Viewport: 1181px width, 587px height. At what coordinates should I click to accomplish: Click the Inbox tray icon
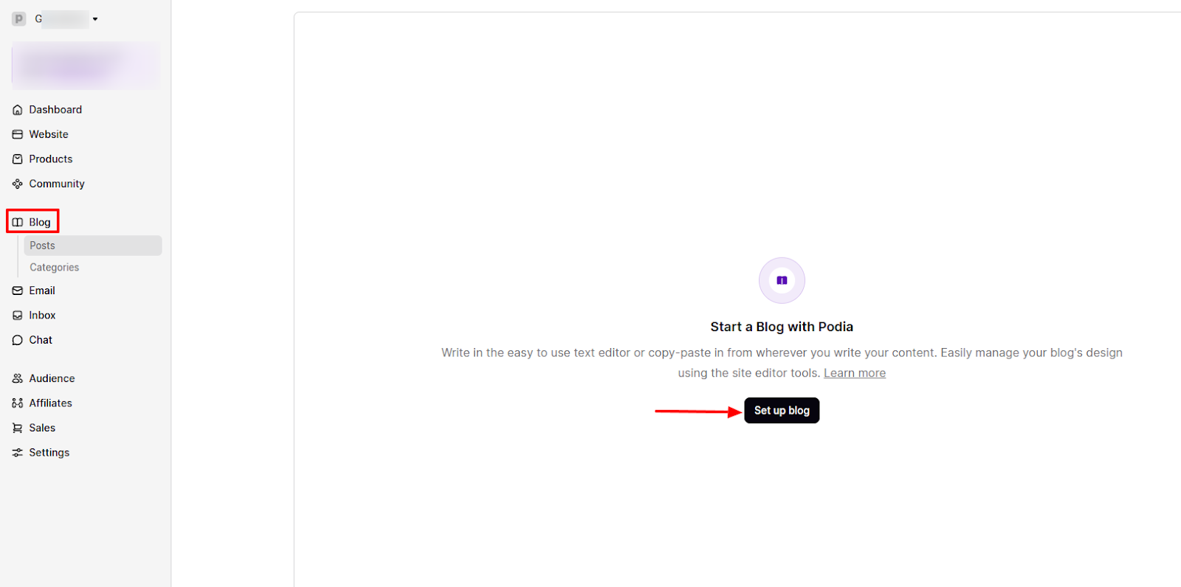point(18,316)
